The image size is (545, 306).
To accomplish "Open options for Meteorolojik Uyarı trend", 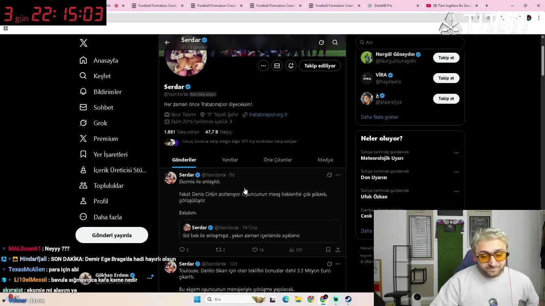I will [x=456, y=153].
